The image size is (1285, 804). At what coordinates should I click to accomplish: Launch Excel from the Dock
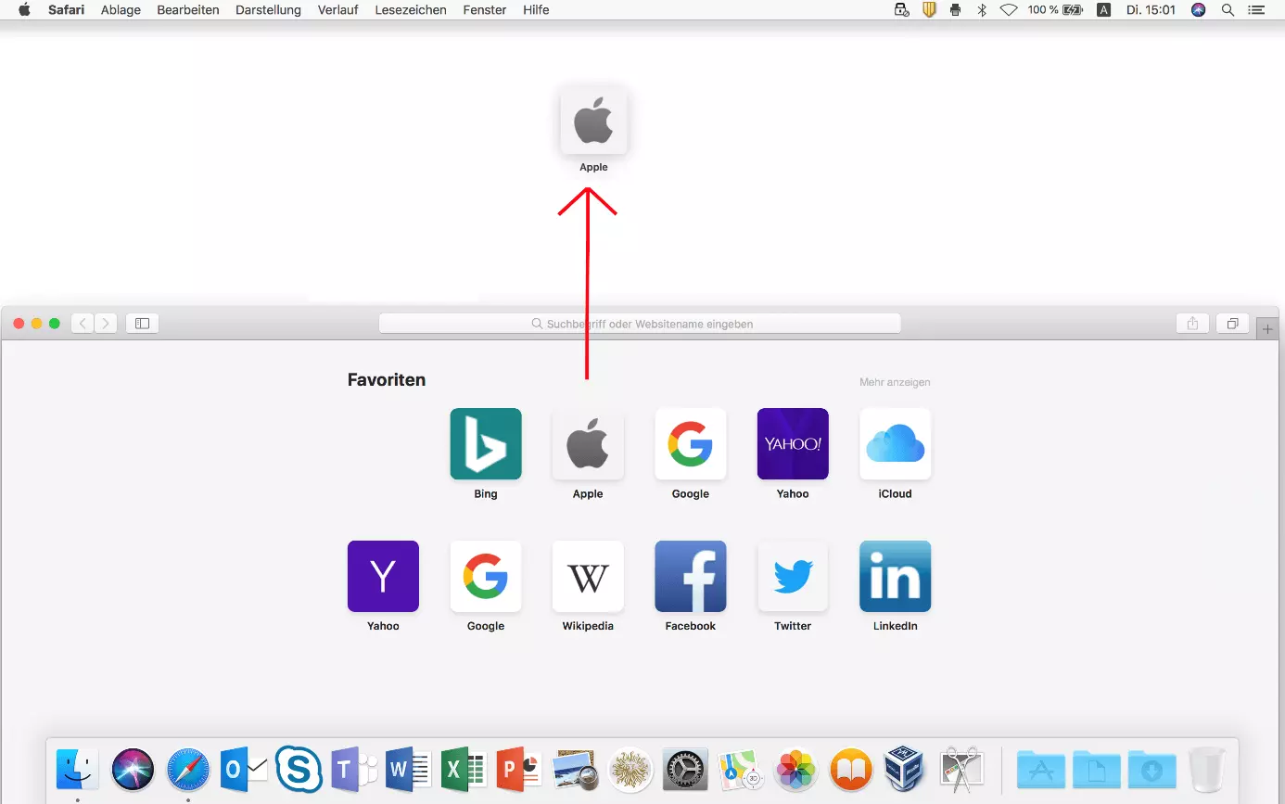464,770
